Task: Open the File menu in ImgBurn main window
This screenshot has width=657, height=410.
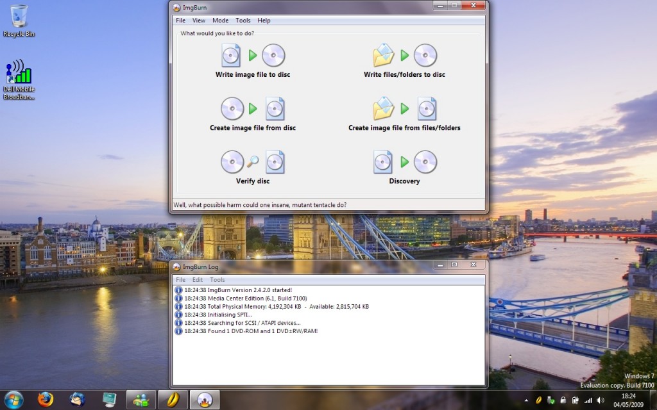Action: point(180,20)
